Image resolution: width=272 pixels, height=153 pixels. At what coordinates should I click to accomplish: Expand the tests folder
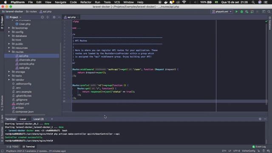9,76
